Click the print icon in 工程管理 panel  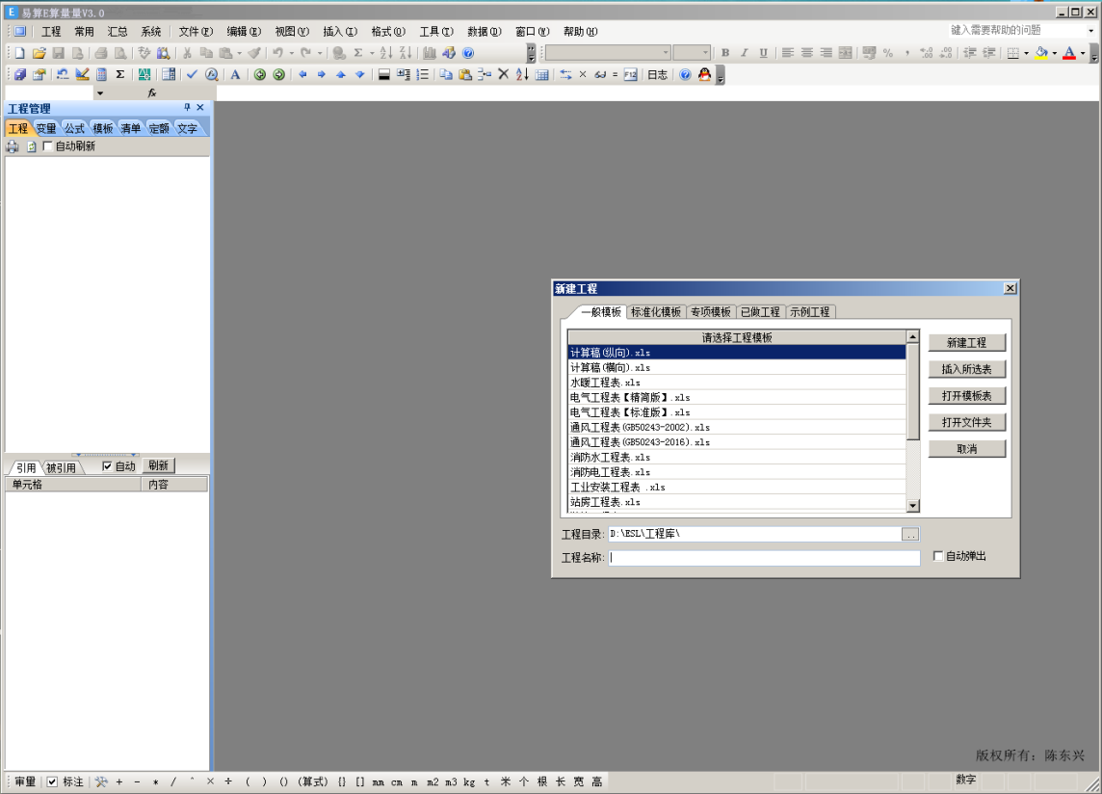pyautogui.click(x=13, y=146)
